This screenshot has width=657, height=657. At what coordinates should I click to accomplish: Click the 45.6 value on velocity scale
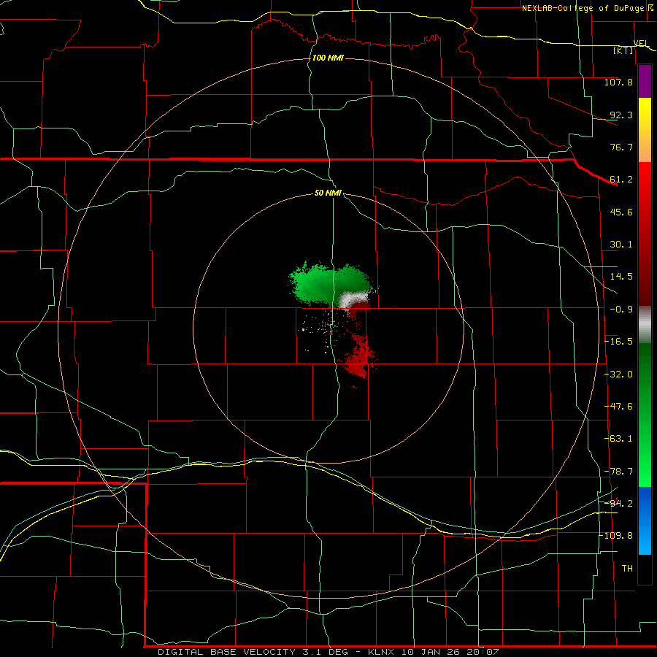tap(621, 212)
